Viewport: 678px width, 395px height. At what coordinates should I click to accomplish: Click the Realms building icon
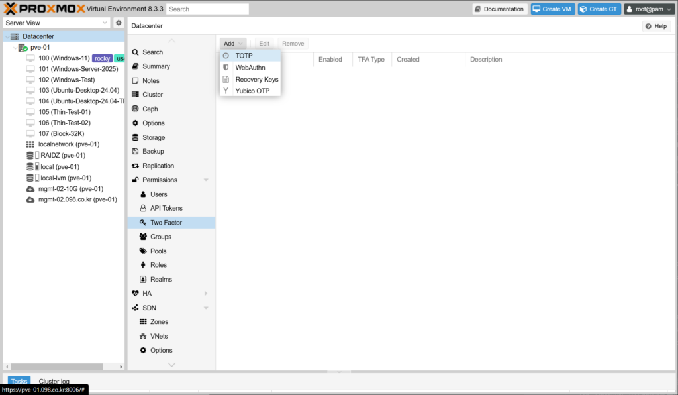(x=143, y=280)
